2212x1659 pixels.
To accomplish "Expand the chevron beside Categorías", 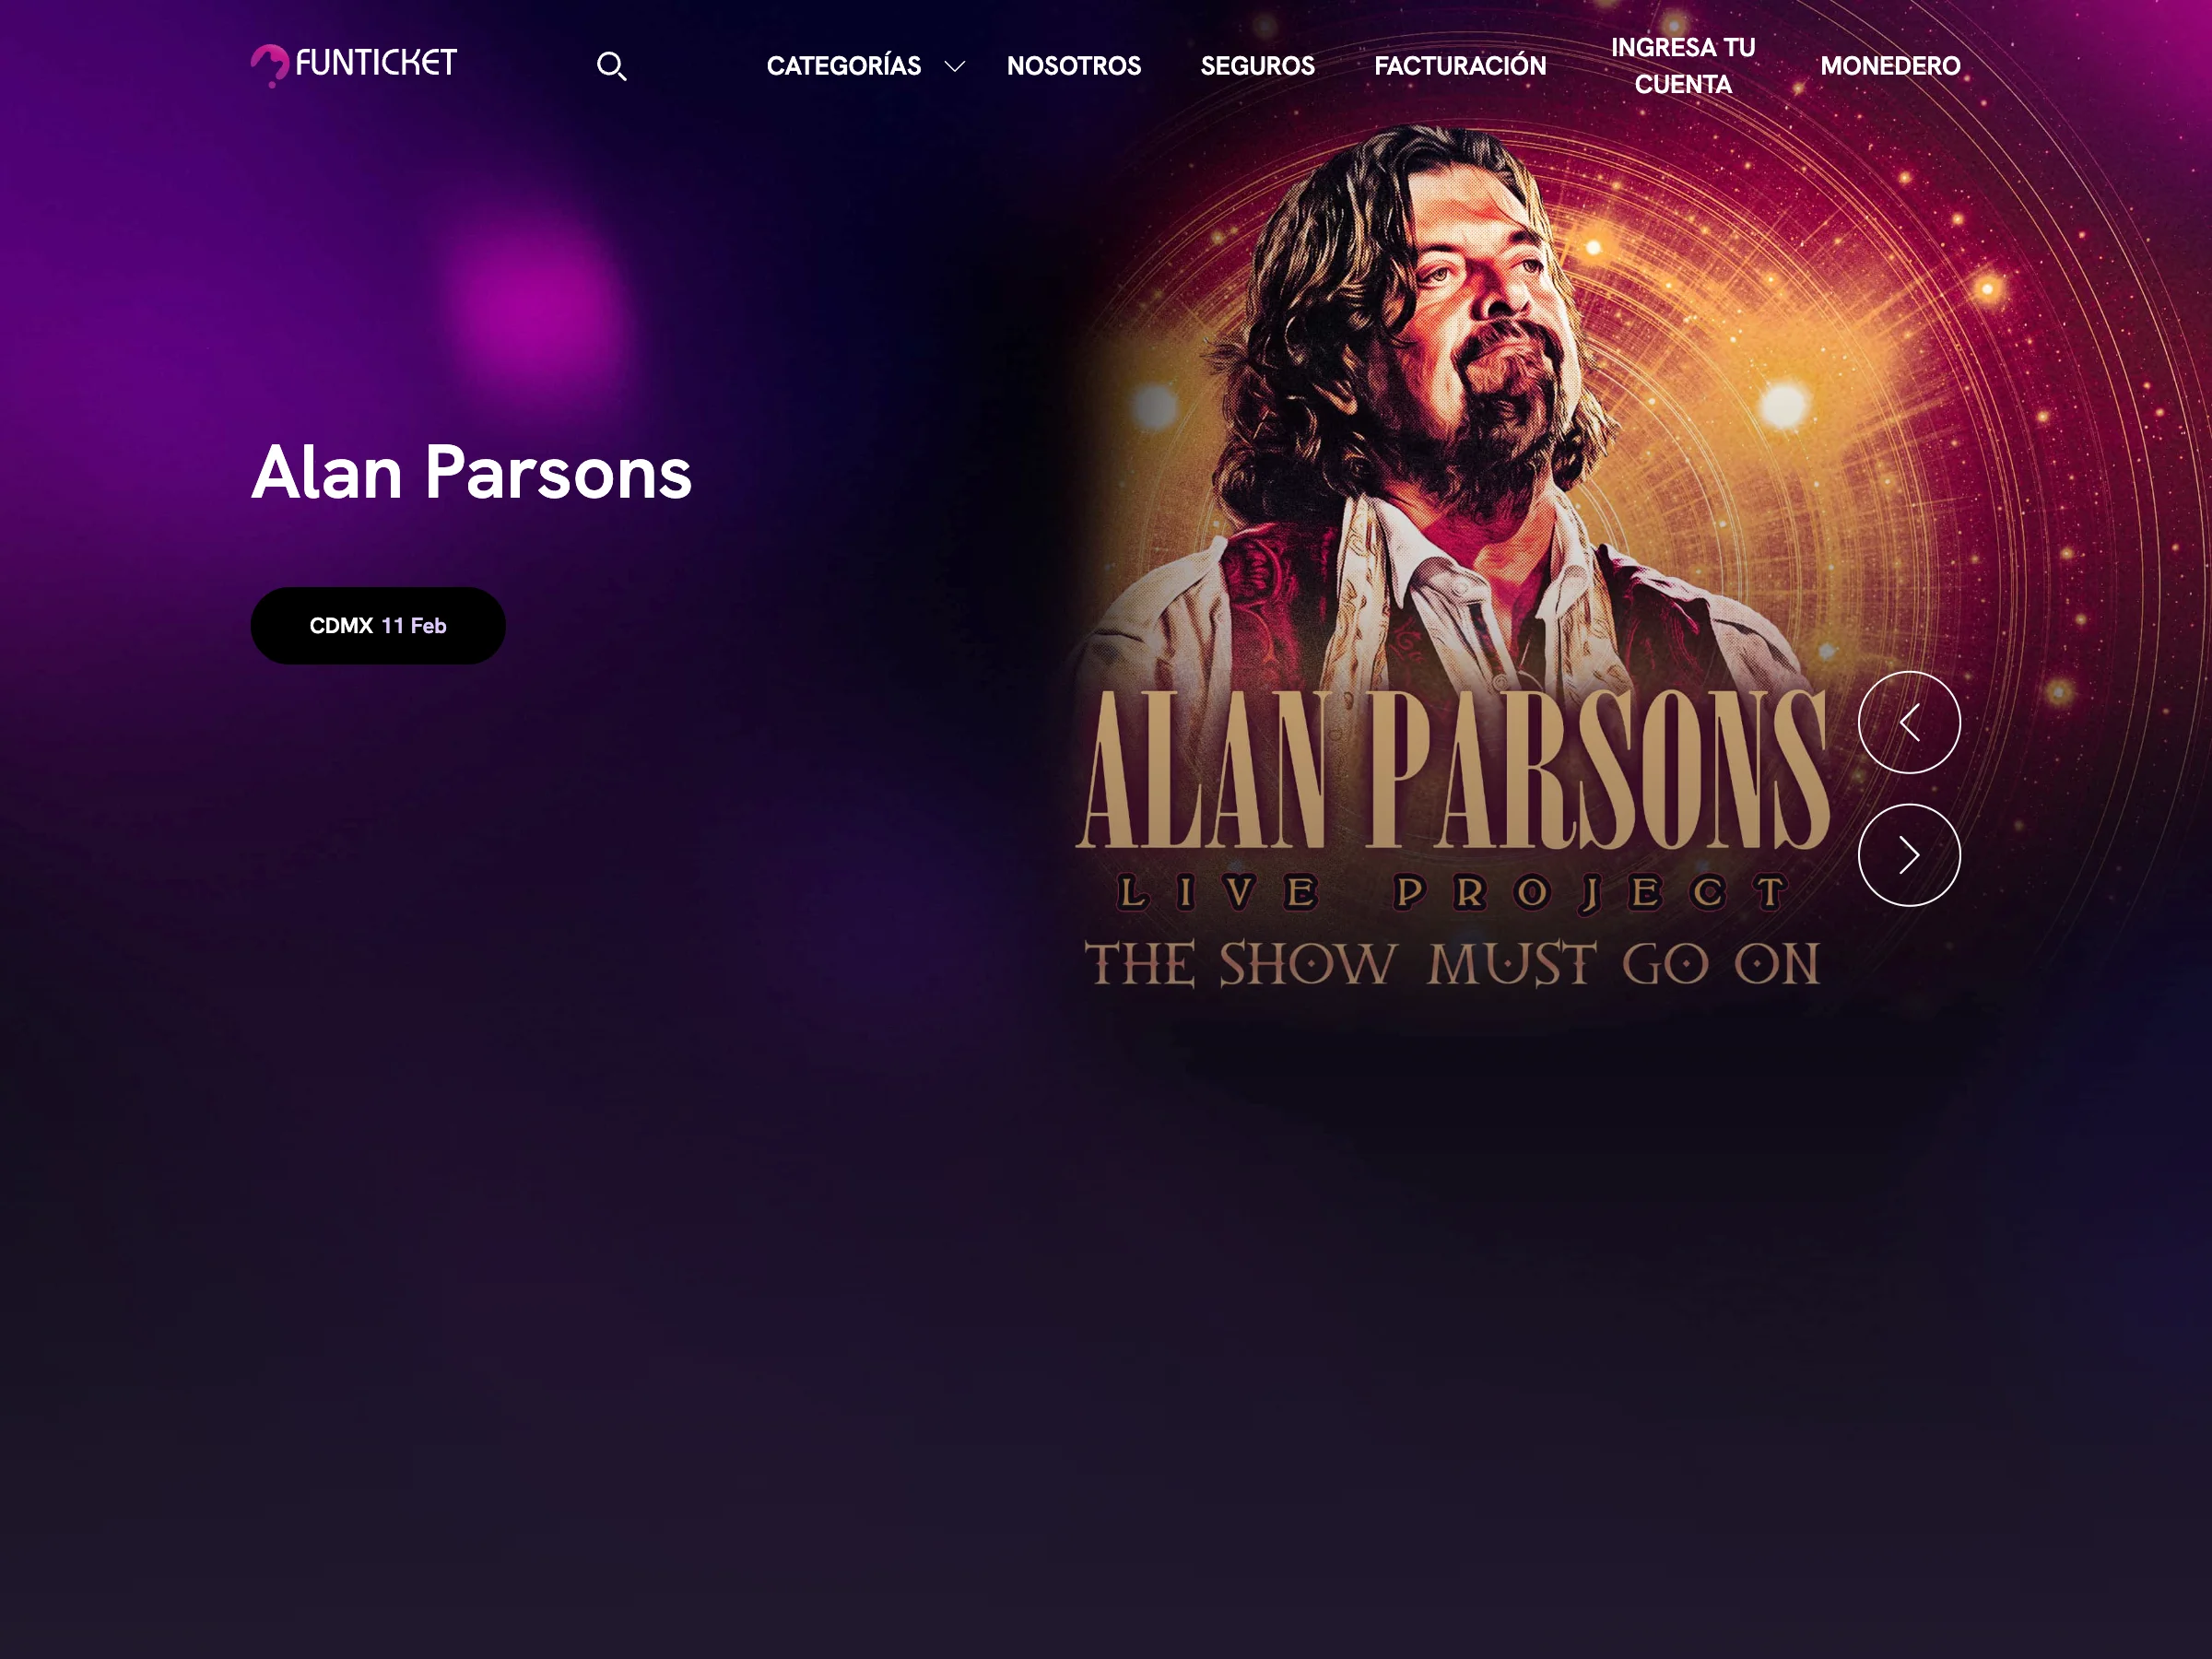I will pos(955,66).
